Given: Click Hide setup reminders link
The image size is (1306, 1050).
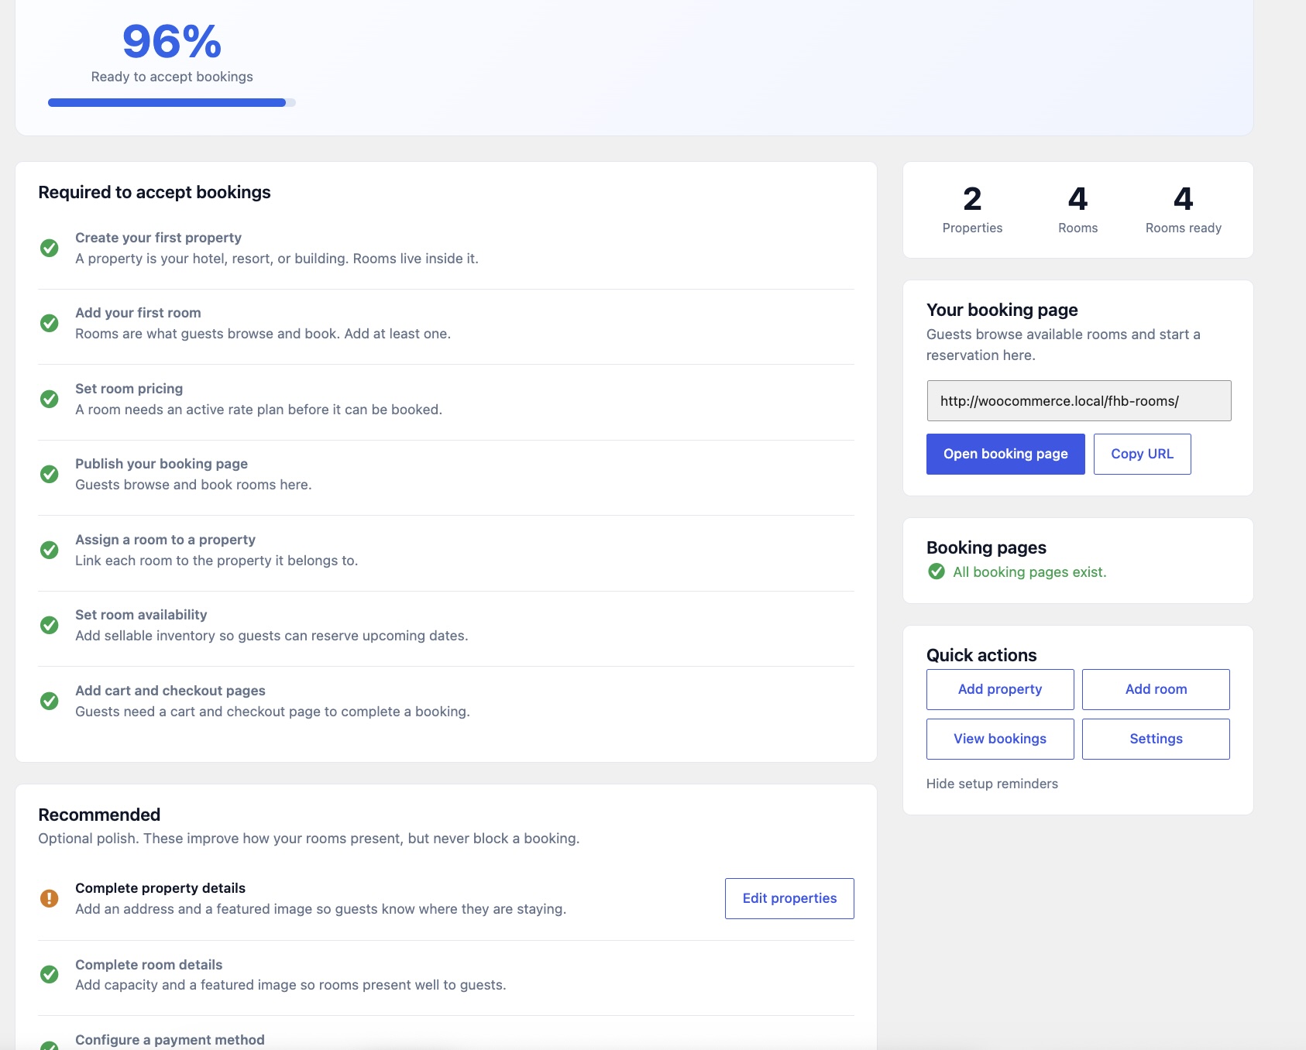Looking at the screenshot, I should pyautogui.click(x=992, y=784).
